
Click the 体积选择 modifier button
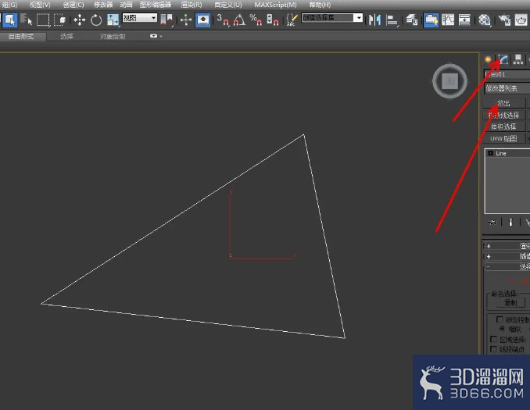click(x=503, y=127)
